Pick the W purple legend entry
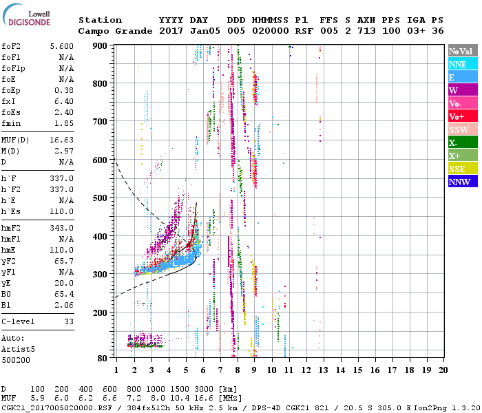482x413 pixels. [x=462, y=90]
